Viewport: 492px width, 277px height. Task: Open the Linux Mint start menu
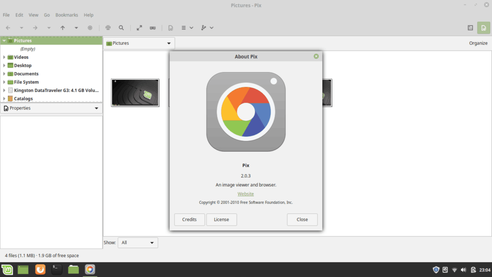click(7, 269)
